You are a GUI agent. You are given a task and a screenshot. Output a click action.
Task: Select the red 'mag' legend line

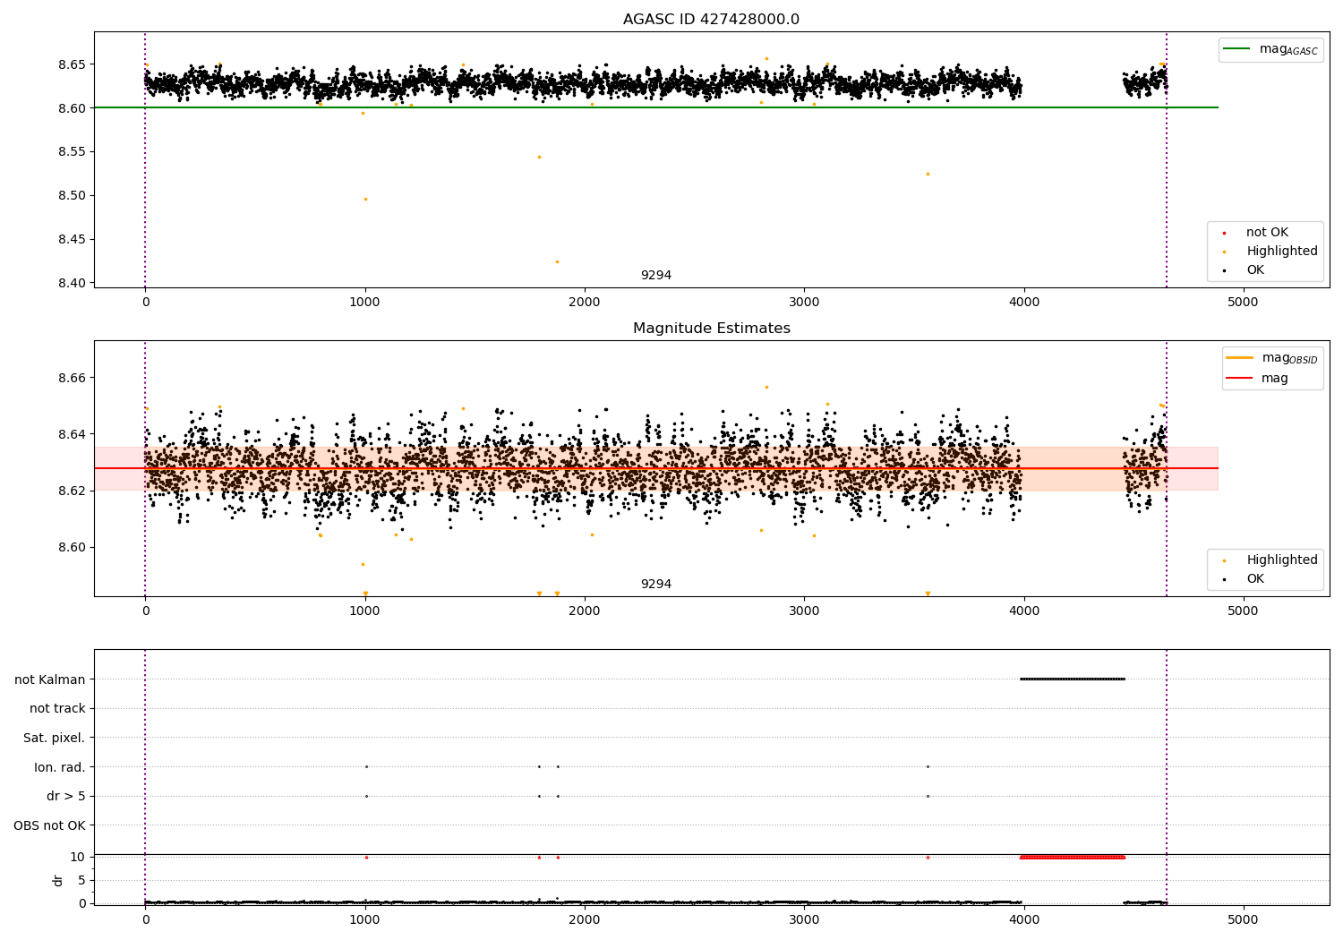point(1239,378)
